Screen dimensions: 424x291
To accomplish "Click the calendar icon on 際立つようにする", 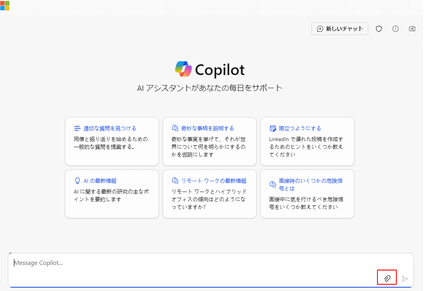I will tap(273, 128).
